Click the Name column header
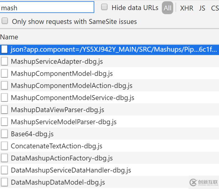 click(x=9, y=37)
